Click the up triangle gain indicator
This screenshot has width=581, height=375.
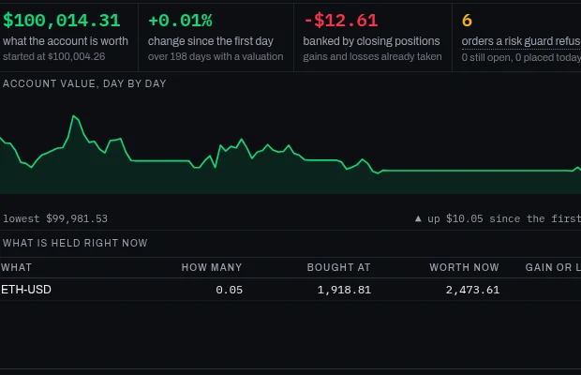pos(418,218)
